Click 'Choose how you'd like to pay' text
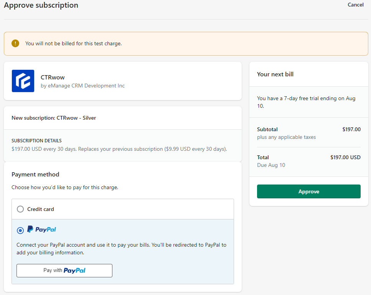This screenshot has width=371, height=295. 65,187
